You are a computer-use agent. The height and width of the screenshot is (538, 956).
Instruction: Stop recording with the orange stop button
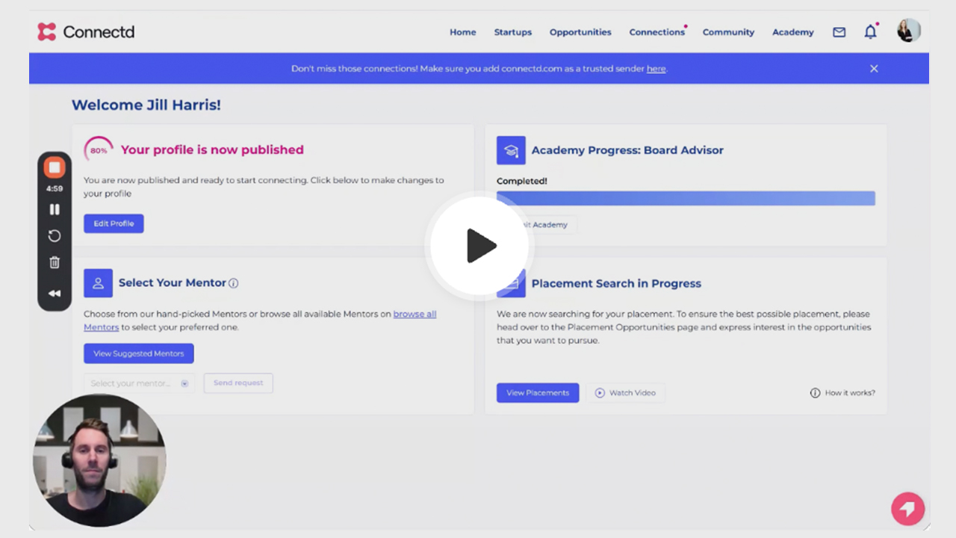[x=55, y=167]
